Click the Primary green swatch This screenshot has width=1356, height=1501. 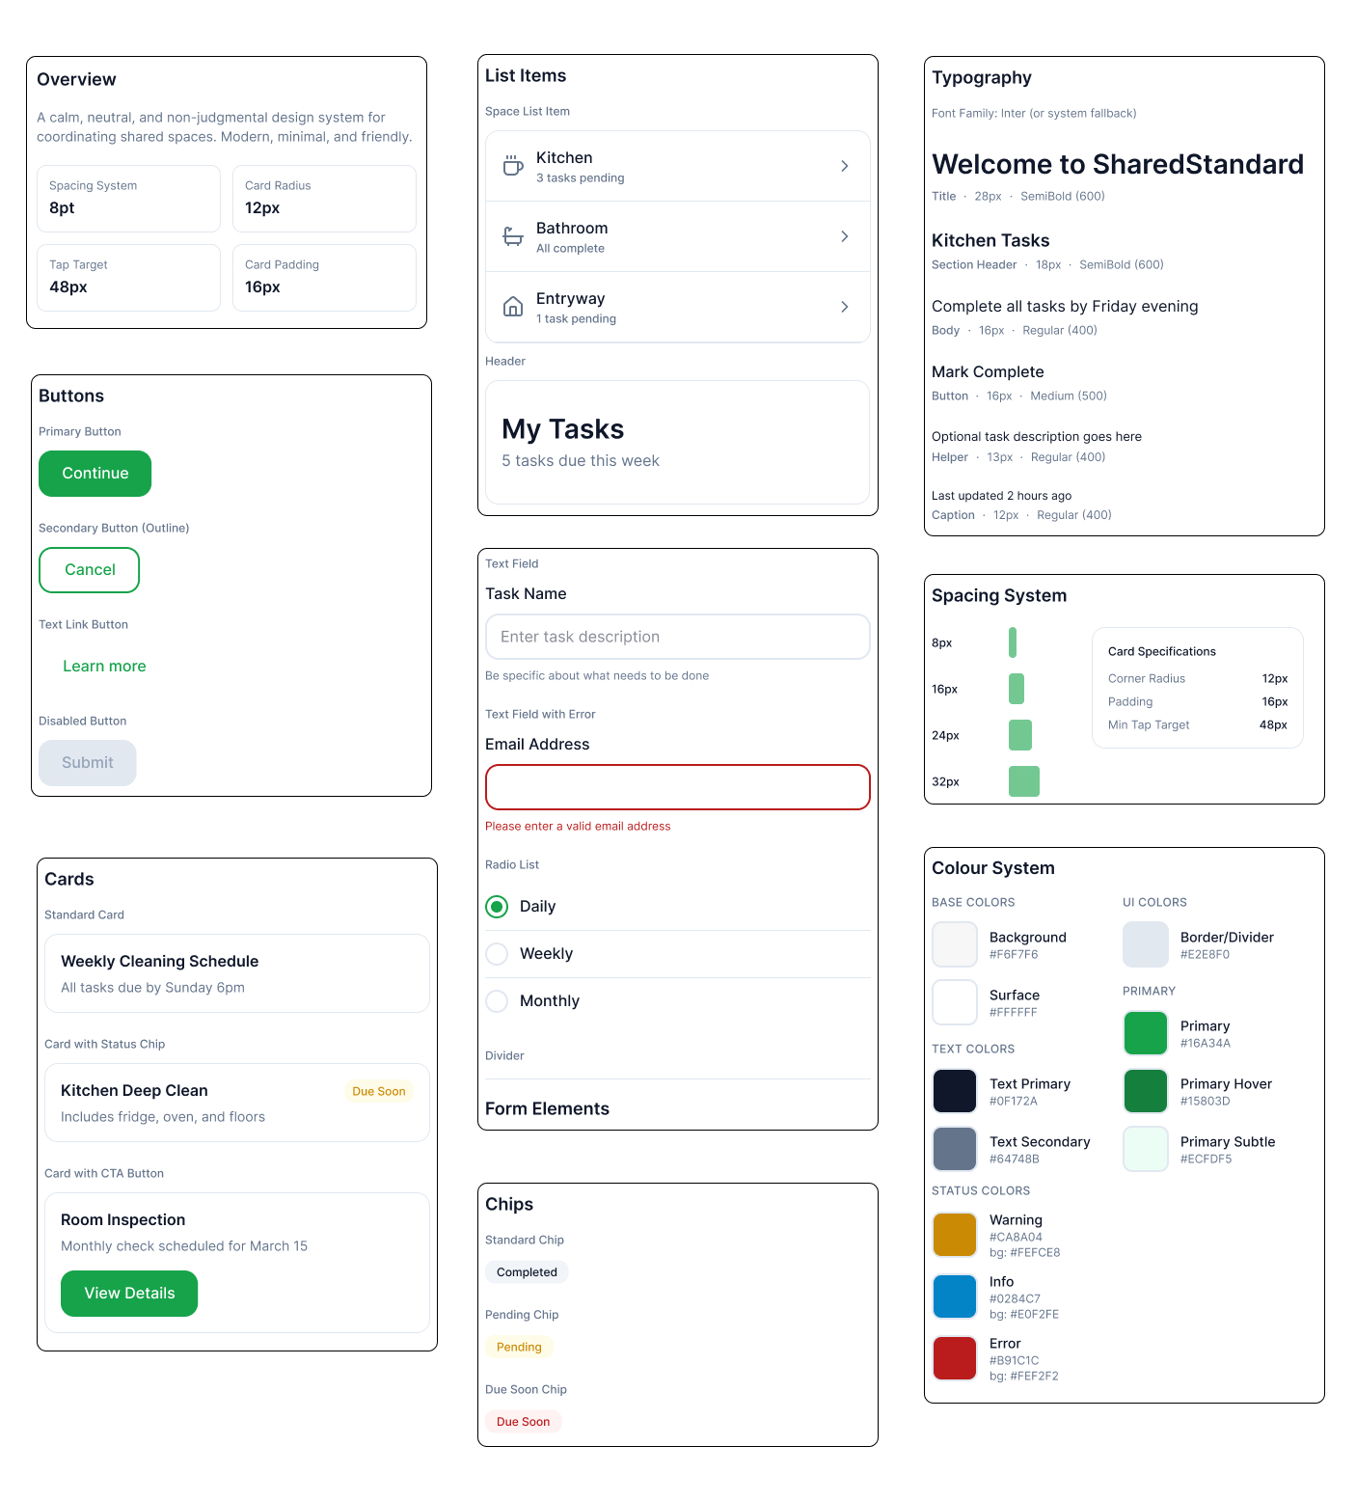(1146, 1033)
